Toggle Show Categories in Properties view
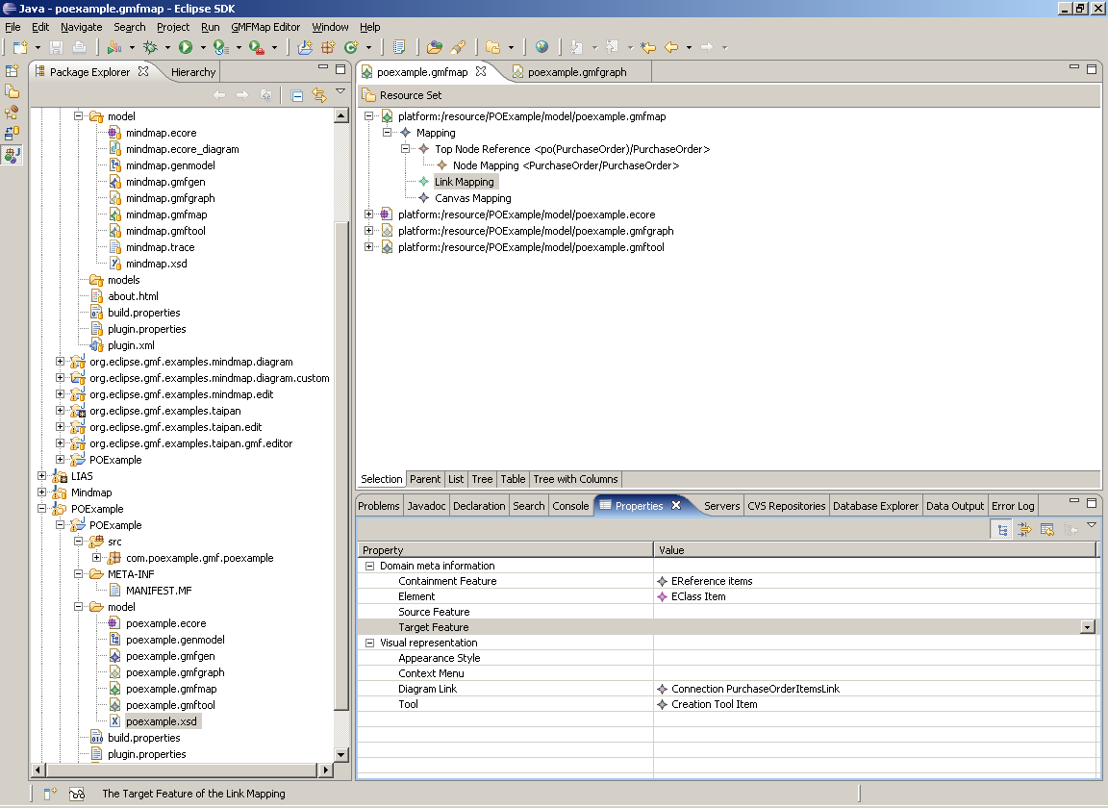The height and width of the screenshot is (808, 1108). 1001,529
